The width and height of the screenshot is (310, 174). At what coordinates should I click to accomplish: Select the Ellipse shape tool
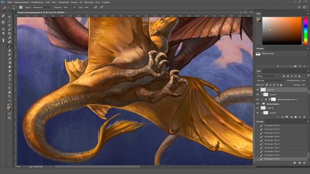coord(10,88)
